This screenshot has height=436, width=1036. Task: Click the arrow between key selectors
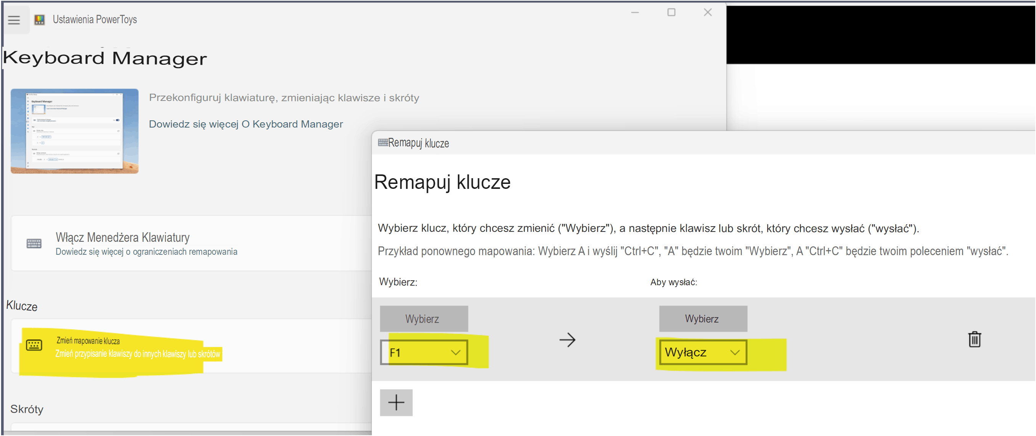pos(567,340)
